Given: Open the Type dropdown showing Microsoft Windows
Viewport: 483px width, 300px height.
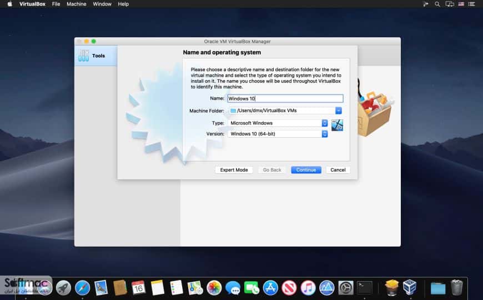Looking at the screenshot, I should [278, 123].
